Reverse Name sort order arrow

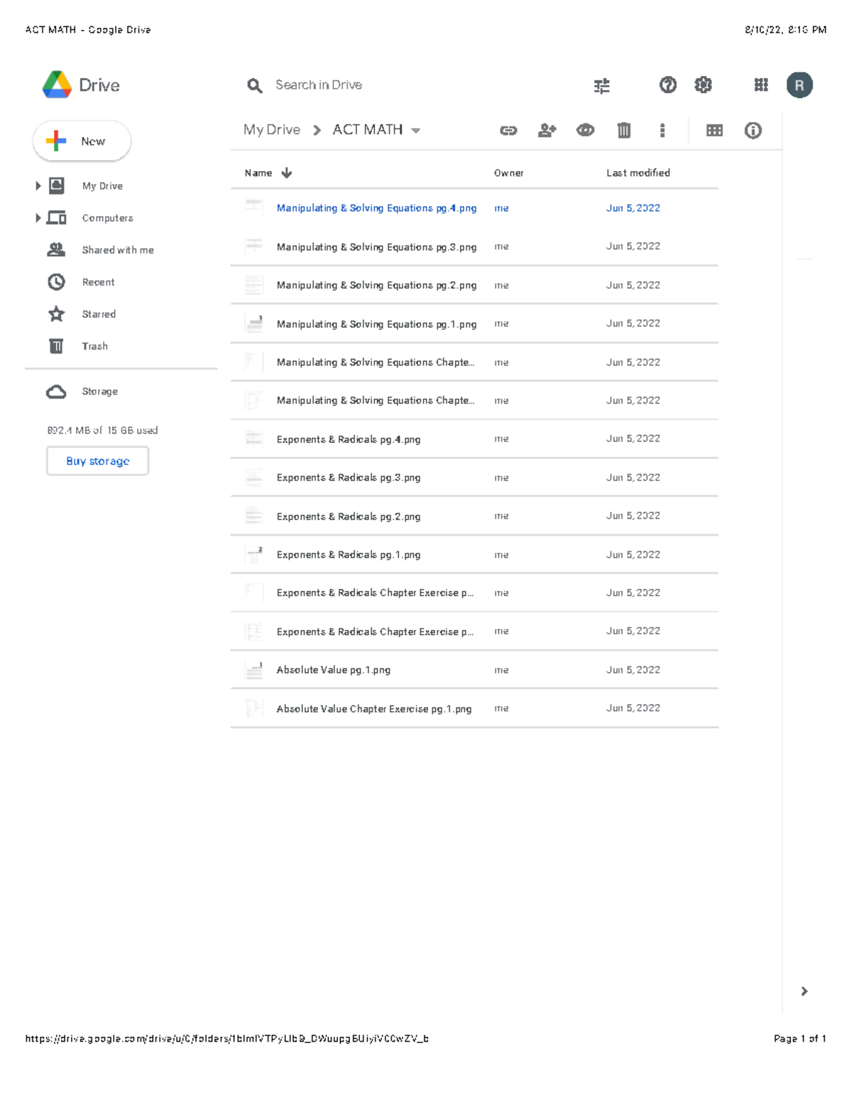285,172
